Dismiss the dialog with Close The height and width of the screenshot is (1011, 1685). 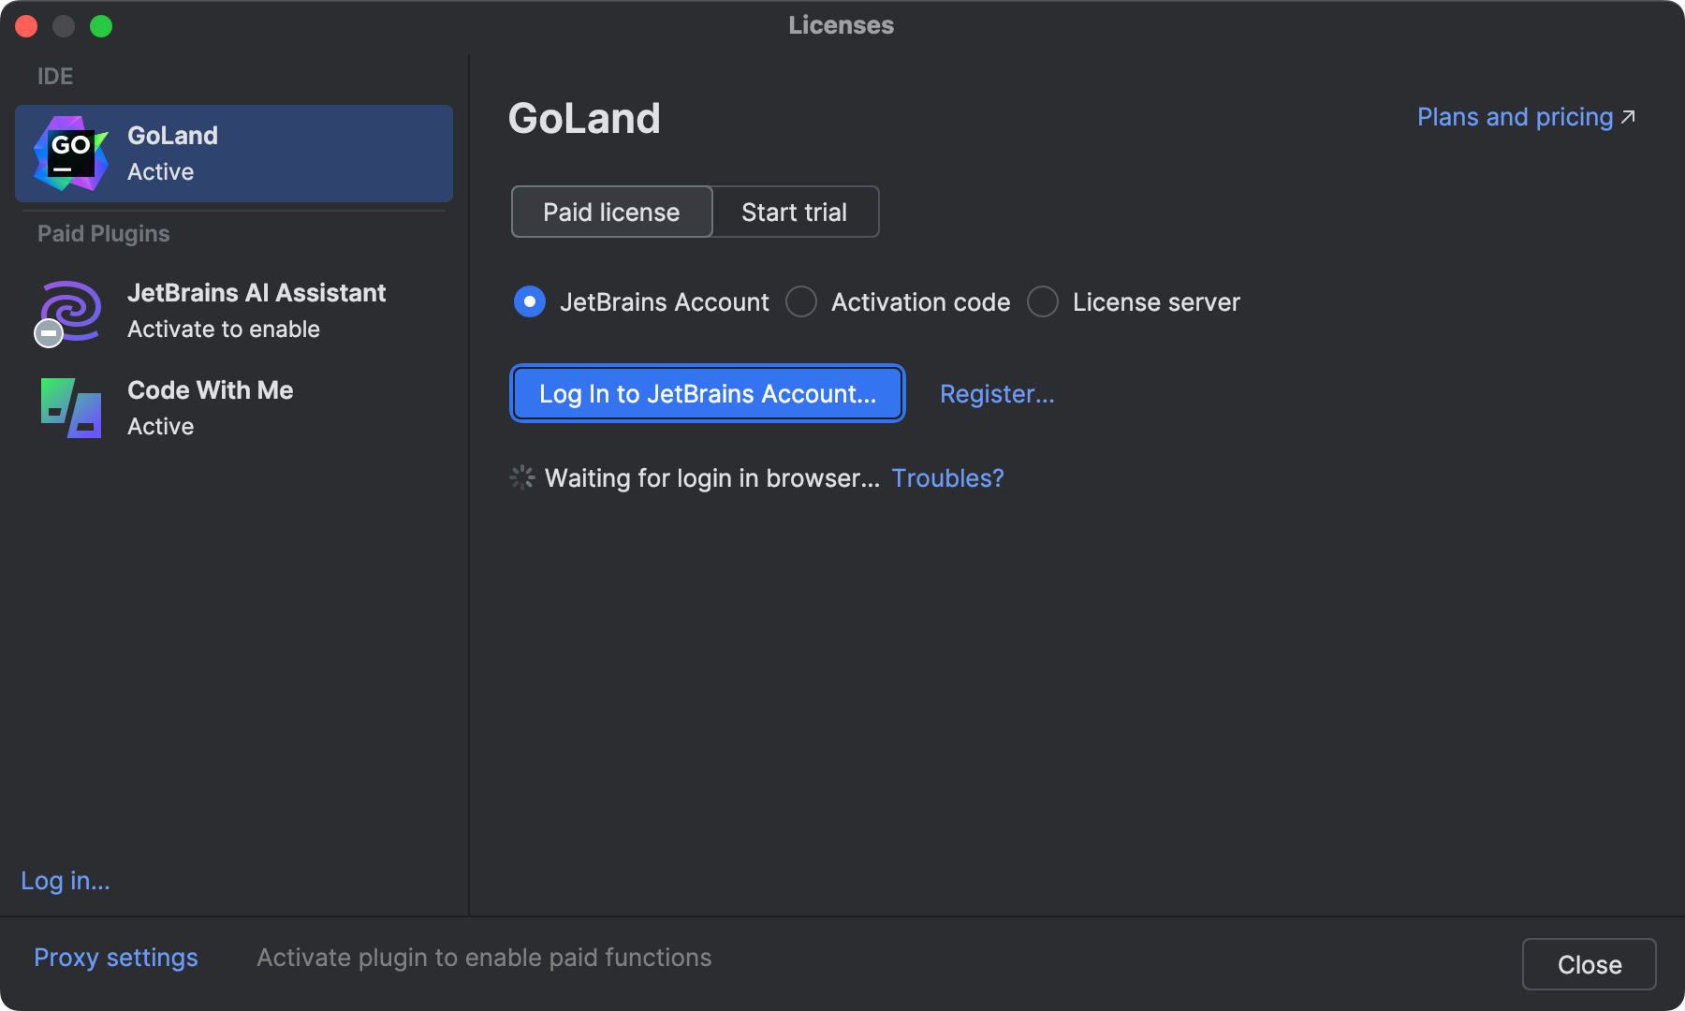coord(1589,963)
